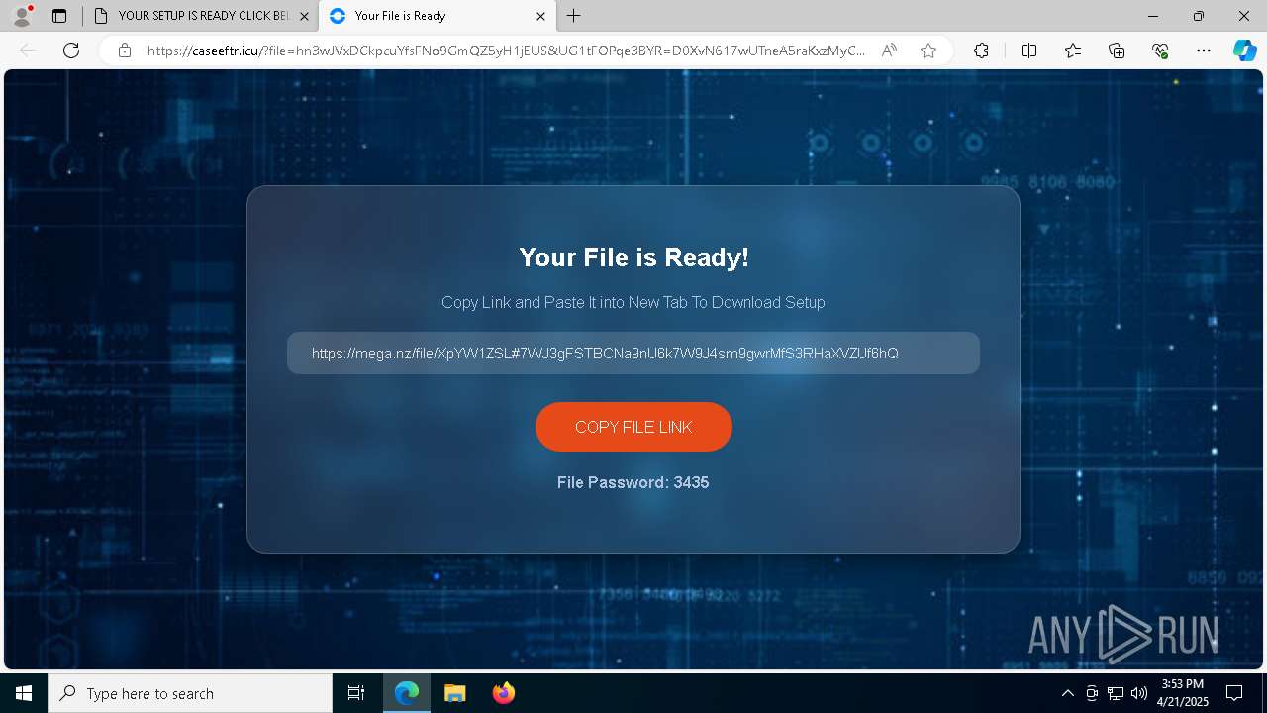Image resolution: width=1267 pixels, height=713 pixels.
Task: Close the 'YOUR SETUP IS READY' tab
Action: 304,16
